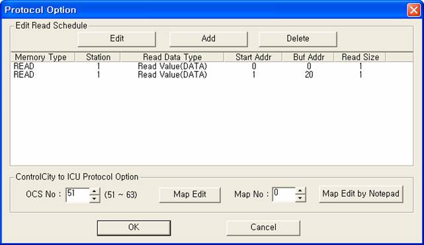
Task: Click the Read Size column header
Action: click(x=360, y=57)
